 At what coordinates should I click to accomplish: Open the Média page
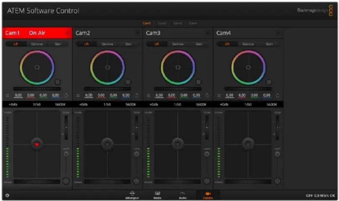pos(157,195)
